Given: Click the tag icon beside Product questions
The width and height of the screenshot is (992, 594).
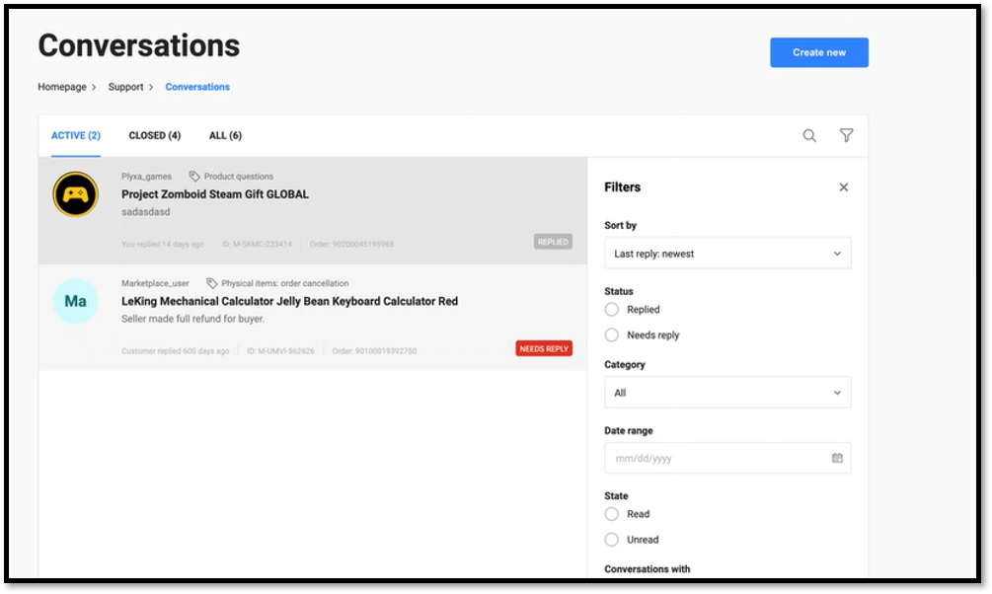Looking at the screenshot, I should coord(194,177).
